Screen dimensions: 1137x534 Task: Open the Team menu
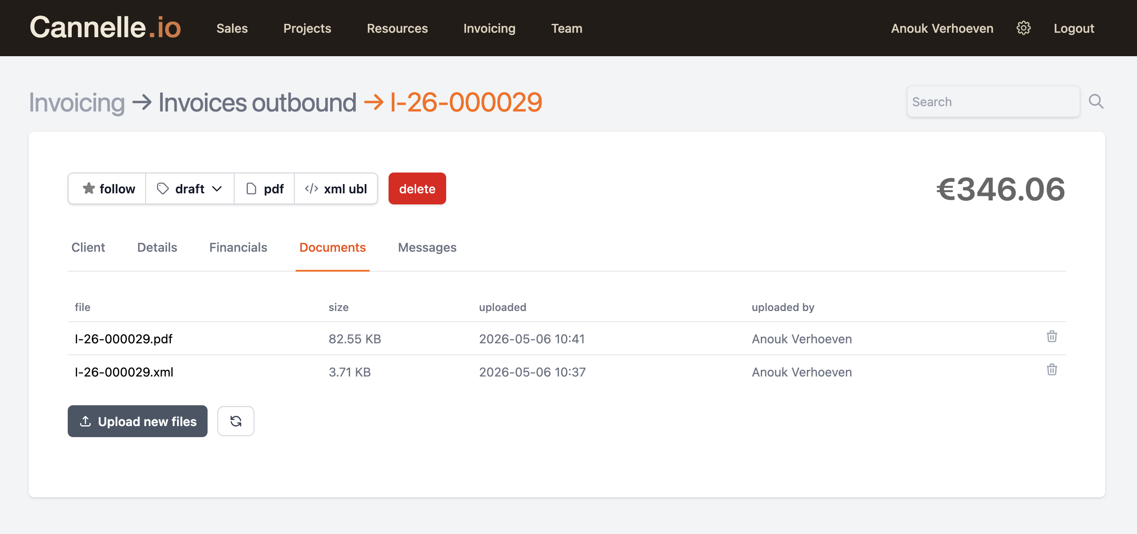(567, 28)
